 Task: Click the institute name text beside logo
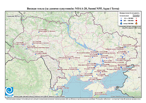[39, 96]
